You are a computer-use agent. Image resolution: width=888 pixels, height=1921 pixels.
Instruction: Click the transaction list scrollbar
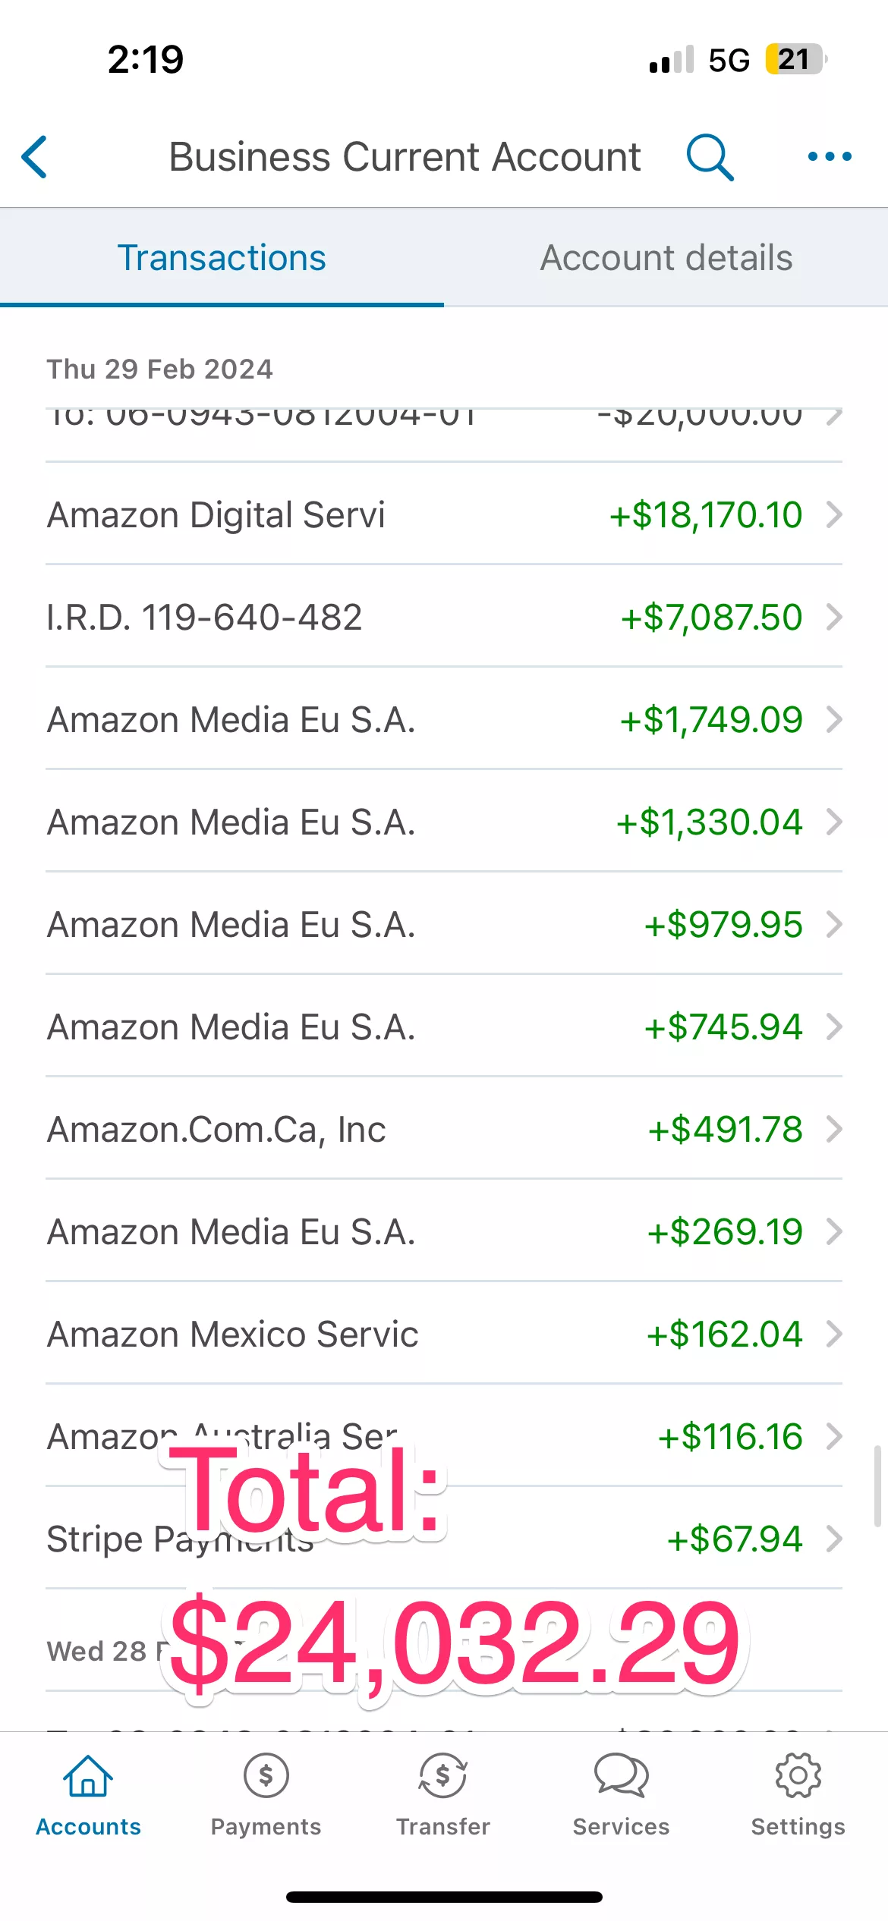877,1486
